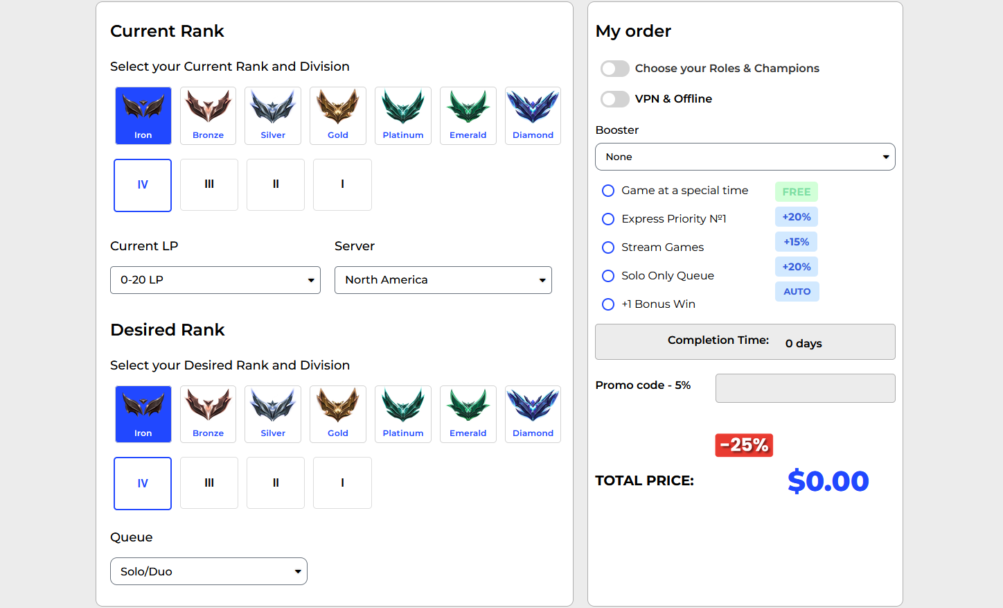Expand the Booster dropdown set to None

745,157
